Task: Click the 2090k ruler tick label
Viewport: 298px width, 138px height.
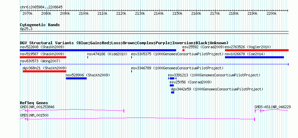Action: click(x=65, y=14)
